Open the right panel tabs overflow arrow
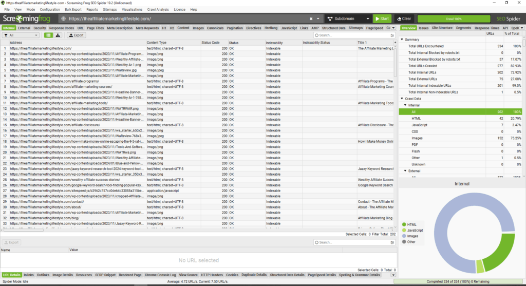The image size is (526, 286). [522, 28]
